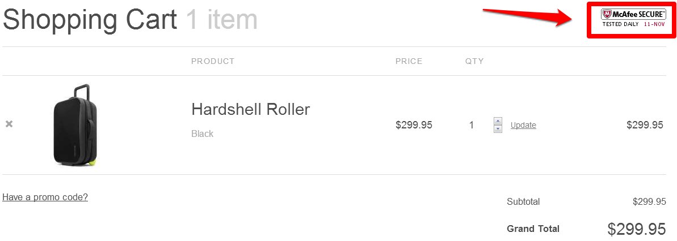Click the Grand Total label
Screen dimensions: 677x241
(533, 229)
